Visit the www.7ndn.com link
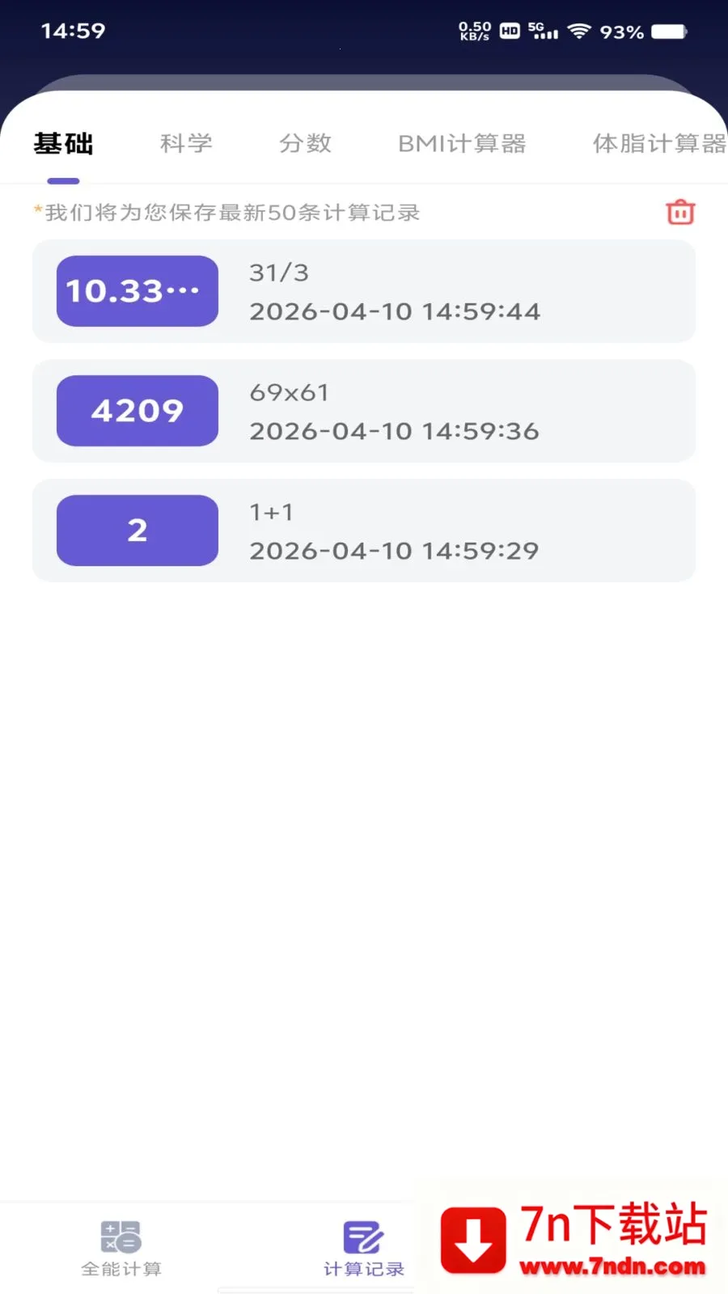The height and width of the screenshot is (1294, 728). pos(612,1267)
